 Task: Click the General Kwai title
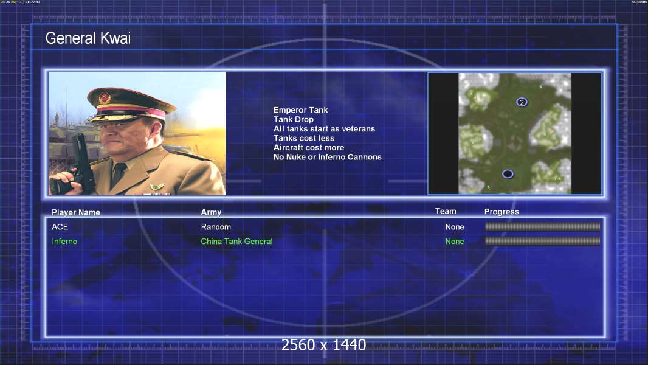88,38
